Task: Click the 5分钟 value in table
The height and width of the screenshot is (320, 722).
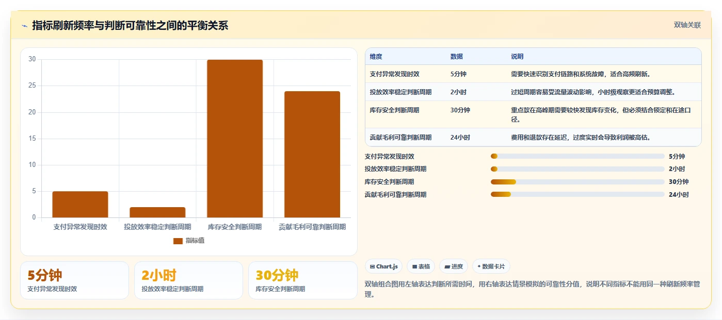Action: click(458, 74)
